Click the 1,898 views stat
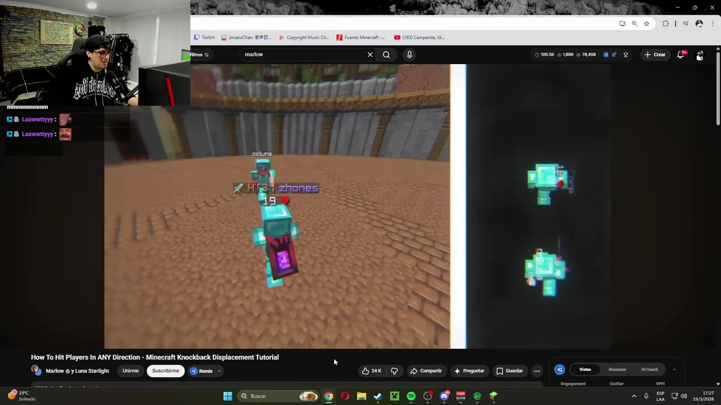Screen dimensions: 721x405 (565, 55)
